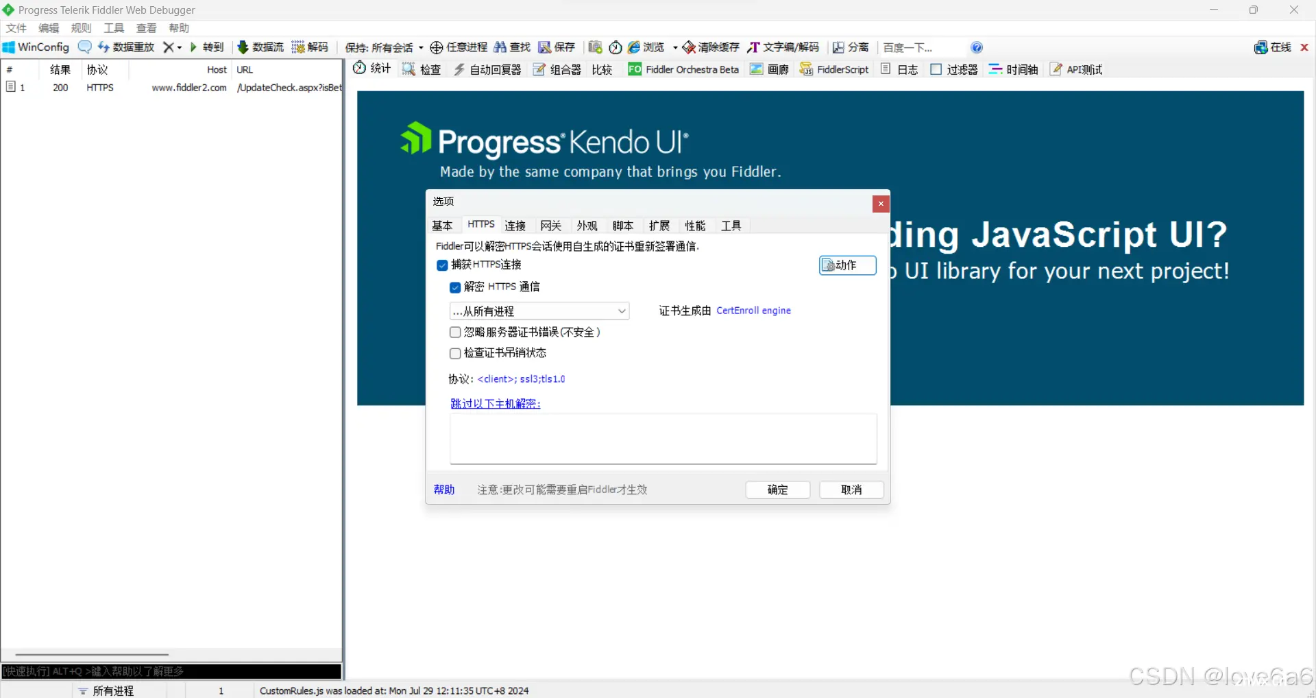
Task: Click the comment speech bubble icon
Action: (x=85, y=47)
